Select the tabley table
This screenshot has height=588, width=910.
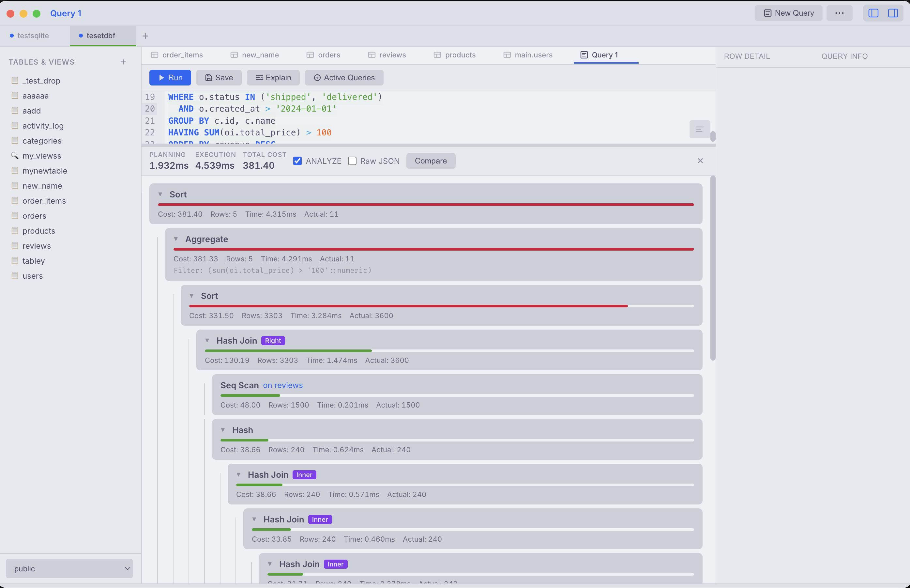[70, 261]
